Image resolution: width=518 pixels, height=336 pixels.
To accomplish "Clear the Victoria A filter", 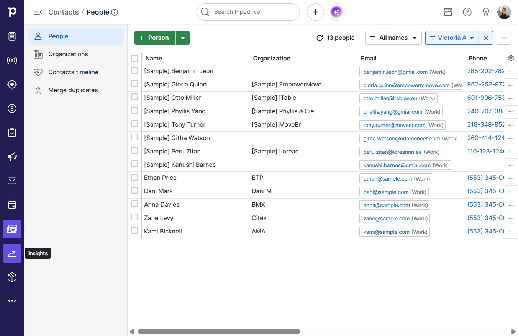I will [x=486, y=38].
